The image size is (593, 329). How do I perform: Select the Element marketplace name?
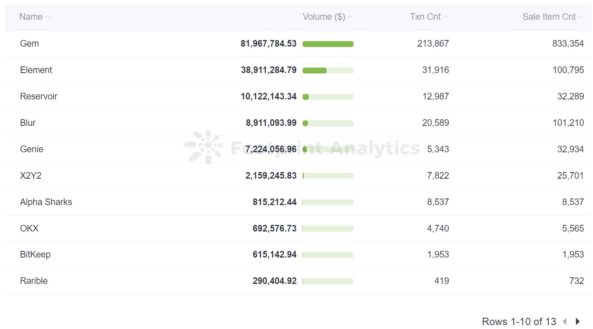pyautogui.click(x=36, y=70)
